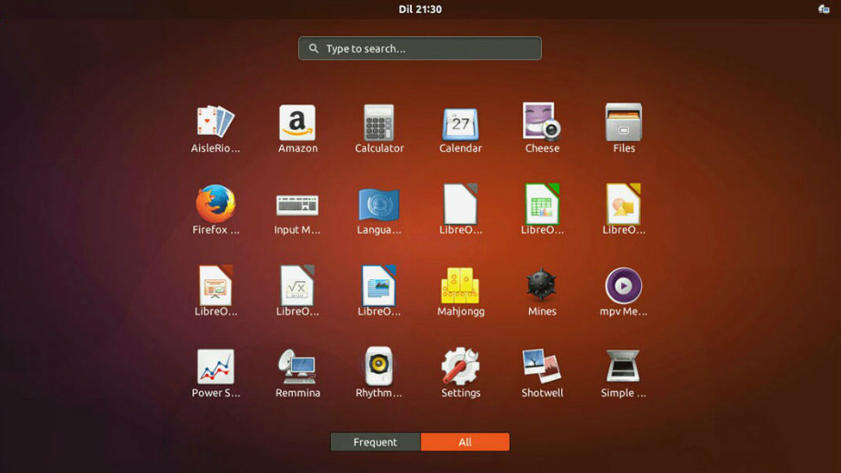Launch LibreOffice Impress presentation icon

pos(215,286)
